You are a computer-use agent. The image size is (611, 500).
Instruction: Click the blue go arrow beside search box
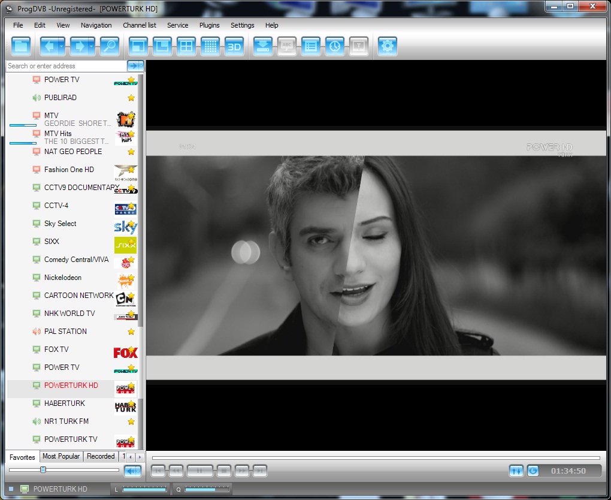[x=133, y=66]
